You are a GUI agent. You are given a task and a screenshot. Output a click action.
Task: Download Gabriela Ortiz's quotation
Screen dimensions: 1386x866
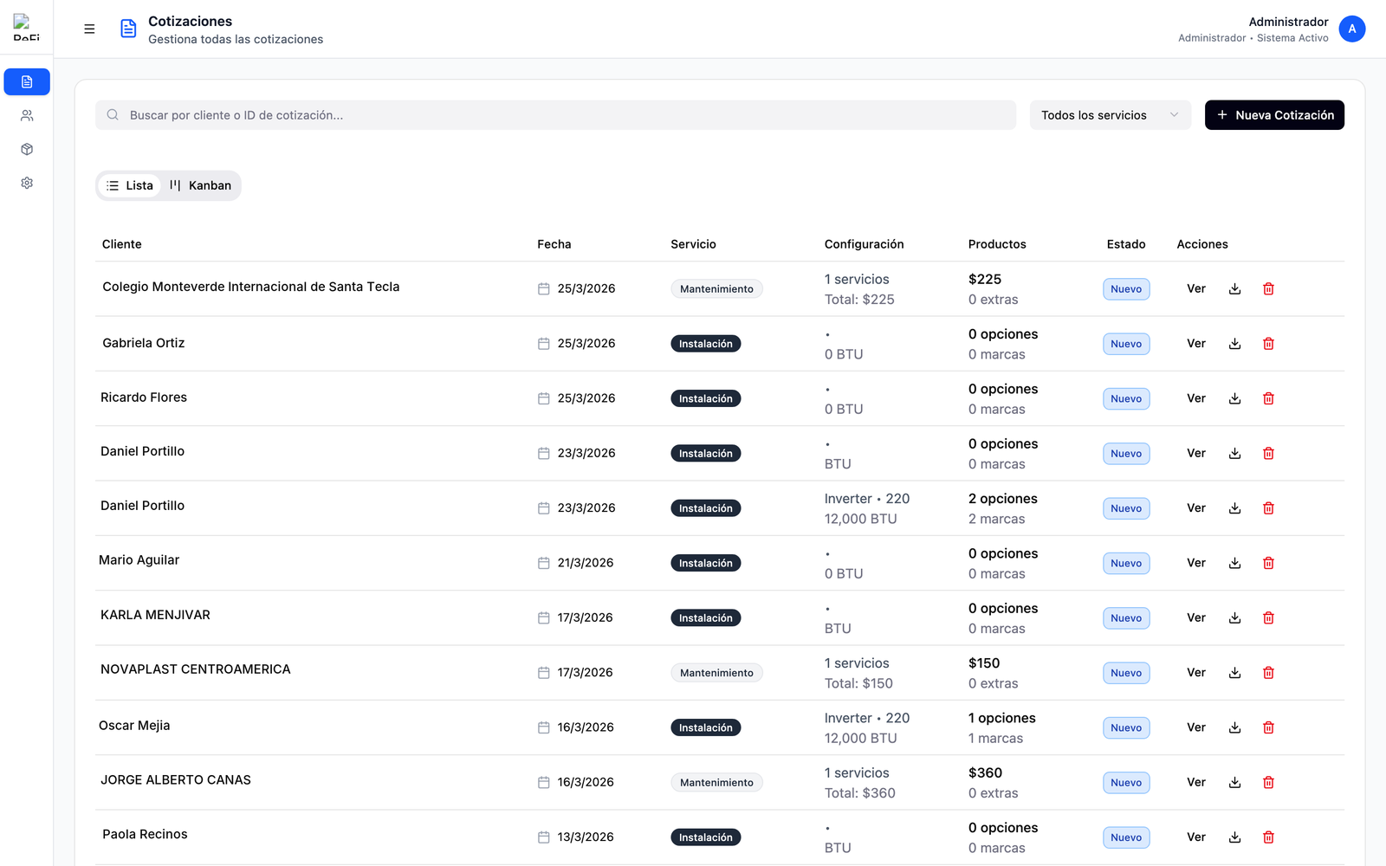pyautogui.click(x=1235, y=344)
